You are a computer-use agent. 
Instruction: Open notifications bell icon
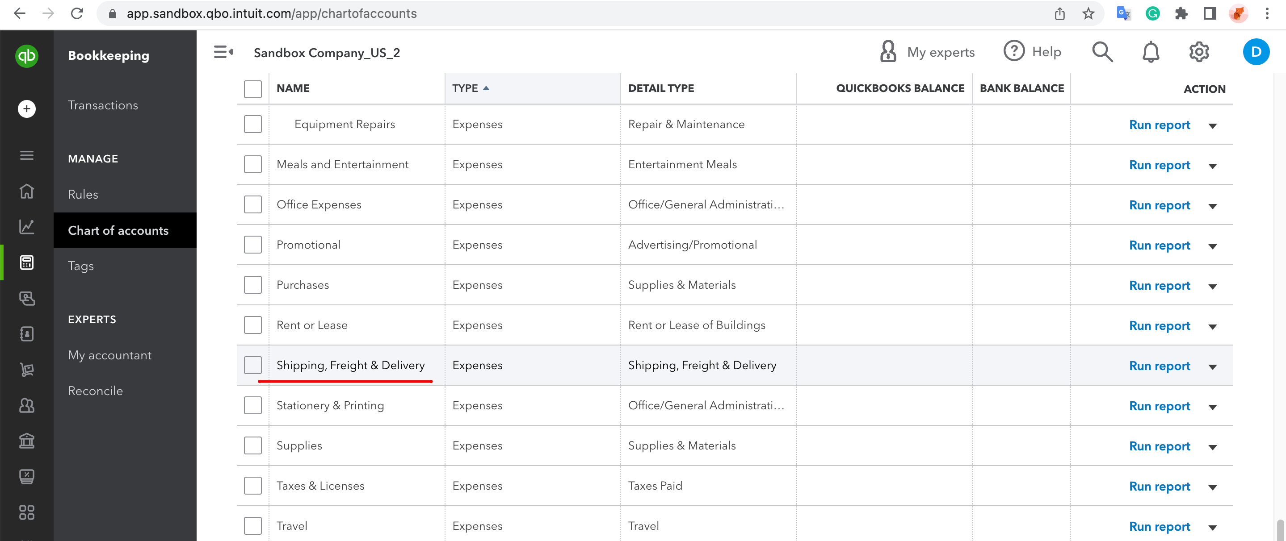(1151, 52)
